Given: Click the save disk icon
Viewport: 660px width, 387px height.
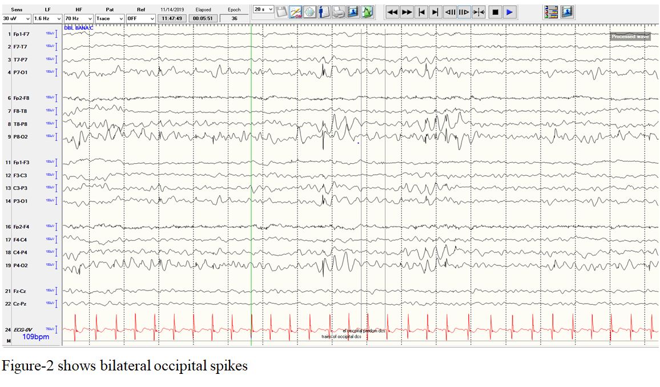Looking at the screenshot, I should pyautogui.click(x=281, y=12).
